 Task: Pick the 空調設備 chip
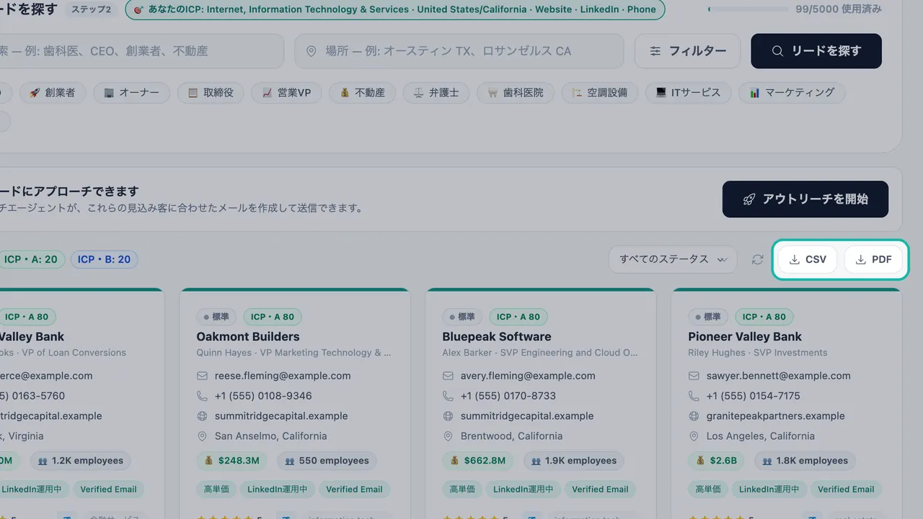click(599, 93)
